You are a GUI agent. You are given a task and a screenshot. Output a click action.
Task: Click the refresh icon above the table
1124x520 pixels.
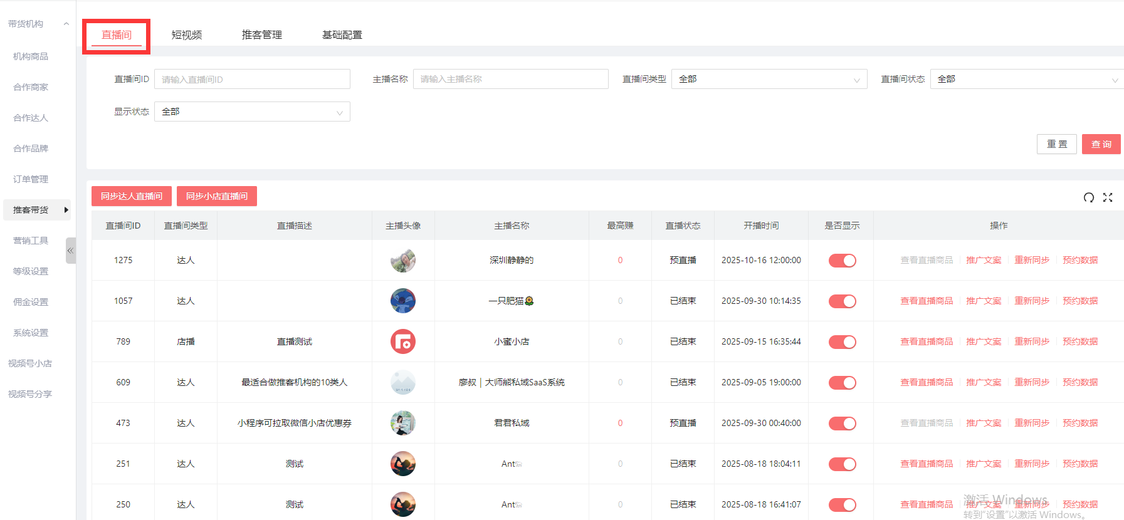1089,197
